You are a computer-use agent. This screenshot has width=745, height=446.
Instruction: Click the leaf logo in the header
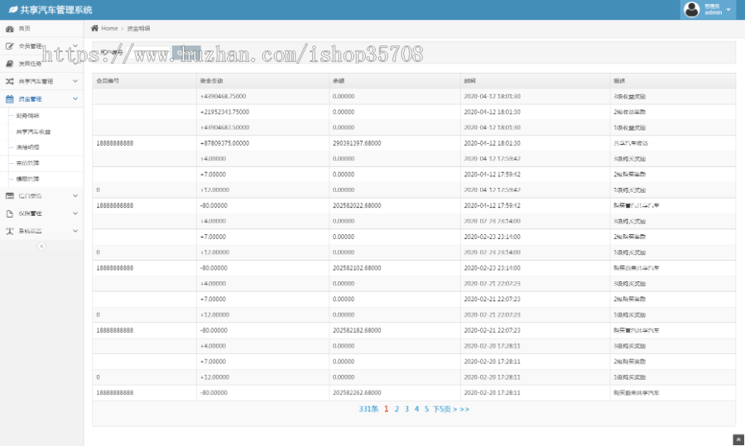point(12,10)
